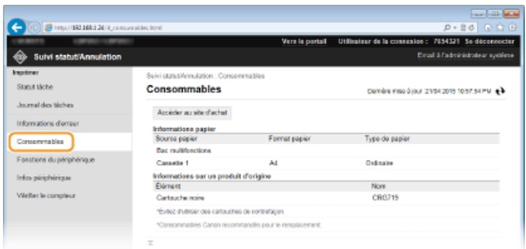Click the 'CRG715' cartridge name cell
The width and height of the screenshot is (526, 249).
(x=385, y=198)
